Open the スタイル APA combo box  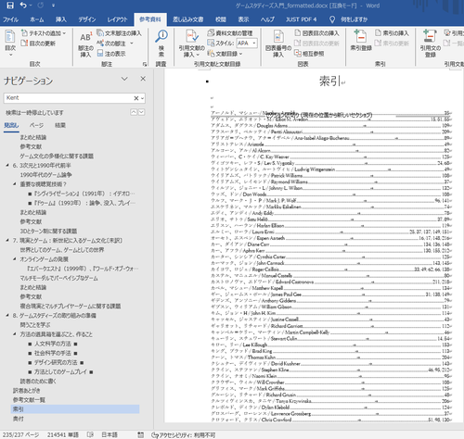click(x=247, y=44)
